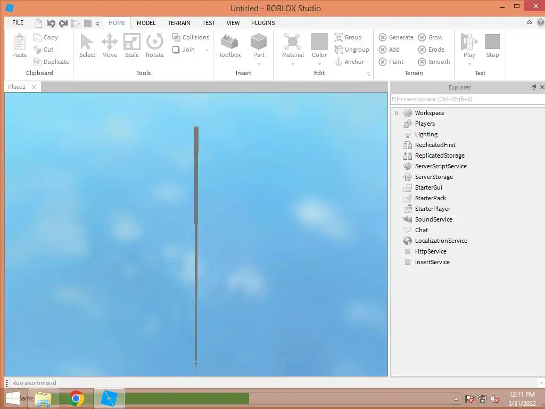
Task: Open File Explorer from the taskbar
Action: click(x=43, y=398)
